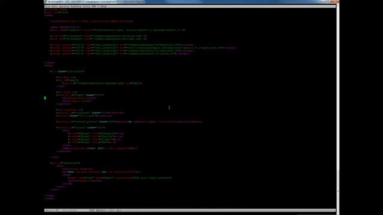Open the Options menu
This screenshot has height=215, width=383.
click(64, 7)
